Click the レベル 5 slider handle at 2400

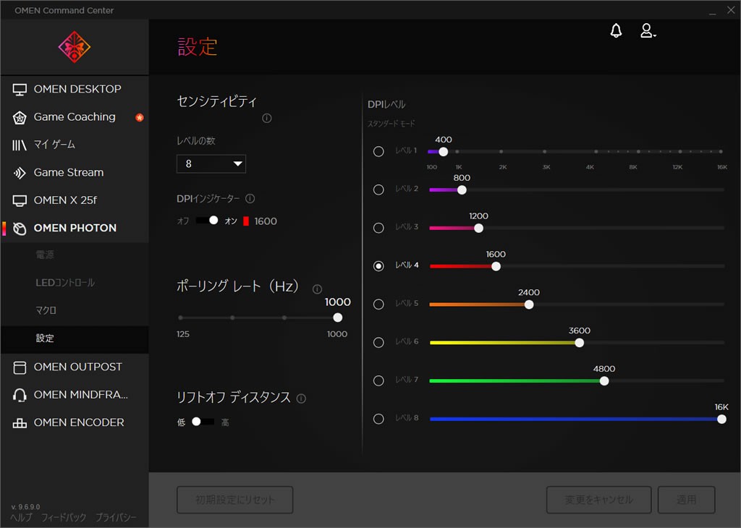tap(529, 305)
